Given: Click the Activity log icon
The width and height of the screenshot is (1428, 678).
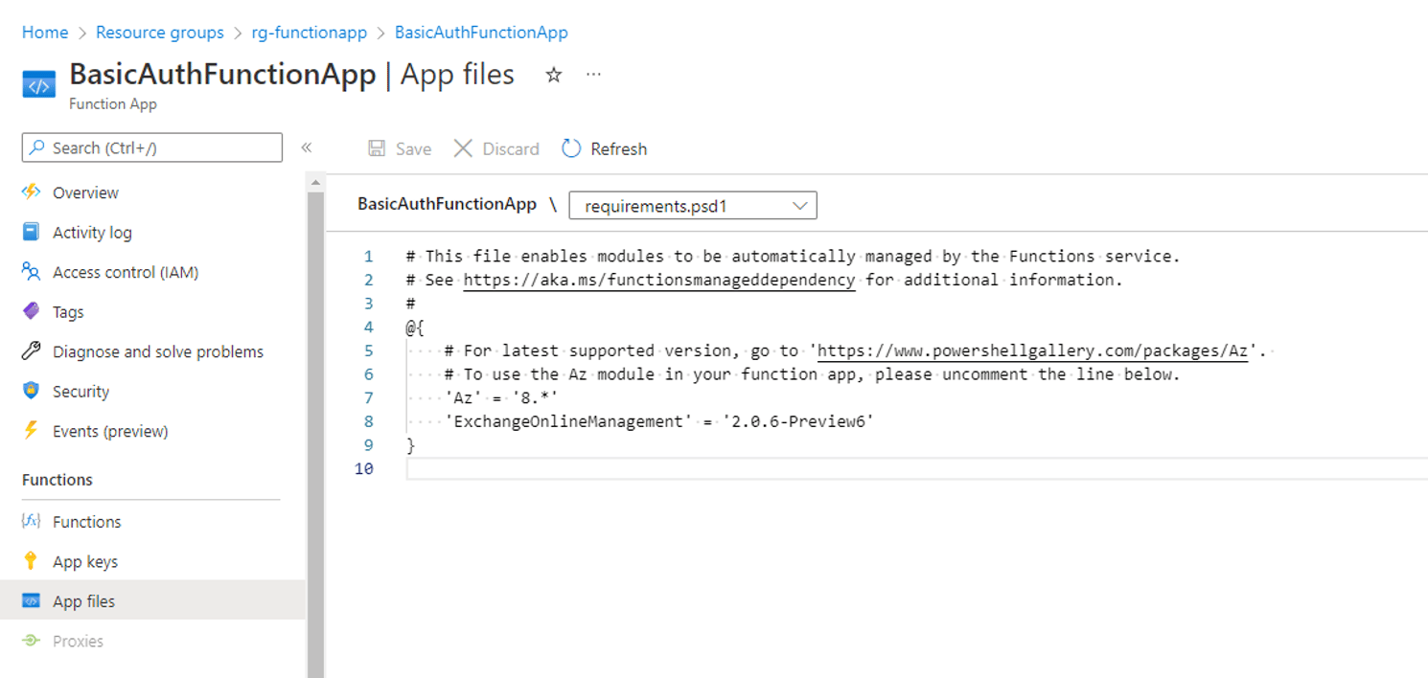Looking at the screenshot, I should [32, 232].
